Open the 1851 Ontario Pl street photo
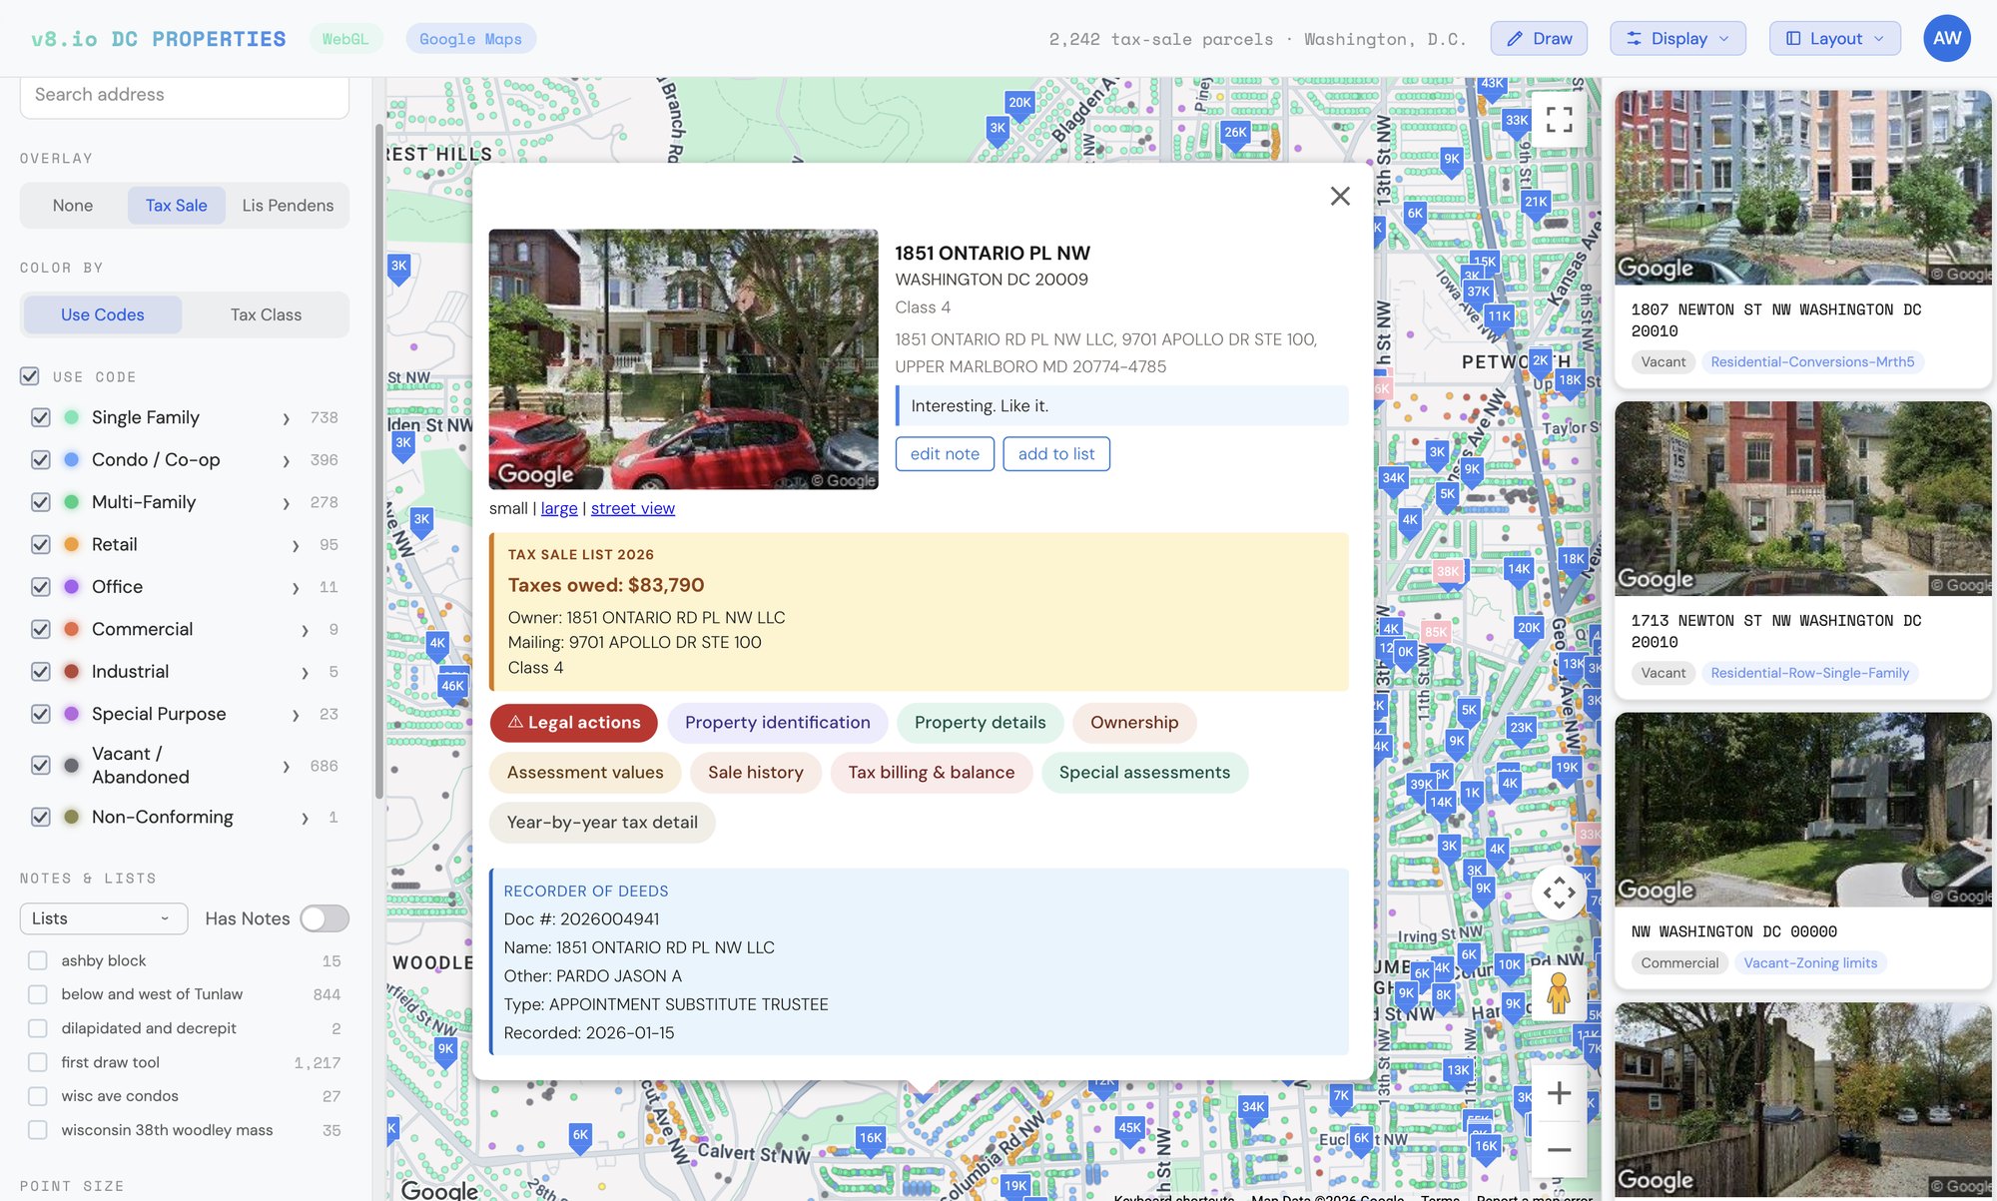 [684, 359]
